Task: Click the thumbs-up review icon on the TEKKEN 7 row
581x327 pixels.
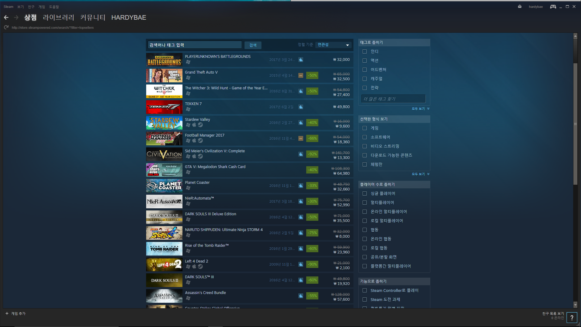Action: point(300,107)
